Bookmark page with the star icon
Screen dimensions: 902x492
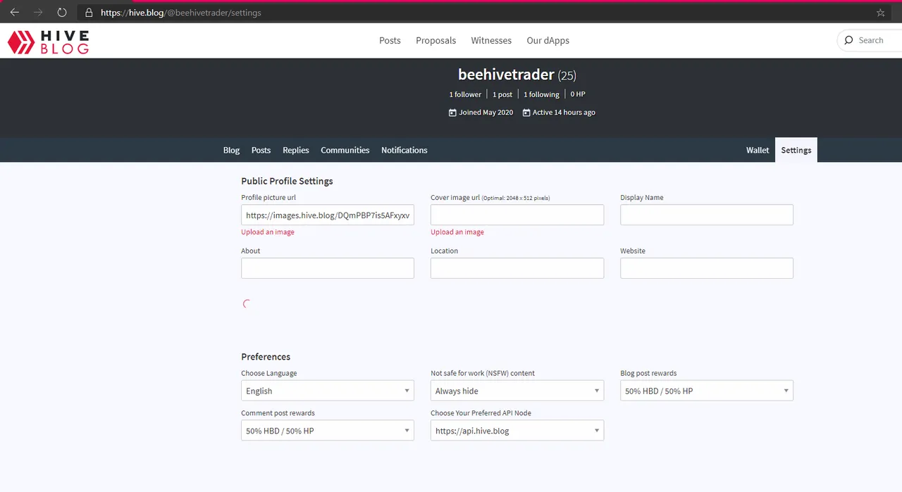click(880, 13)
